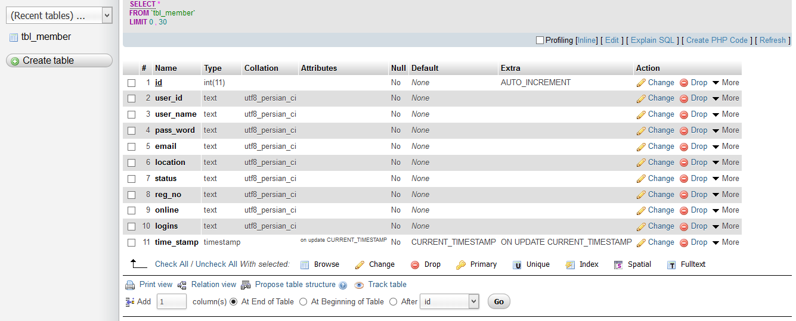Click the Explain SQL link
This screenshot has height=321, width=796.
coord(652,40)
